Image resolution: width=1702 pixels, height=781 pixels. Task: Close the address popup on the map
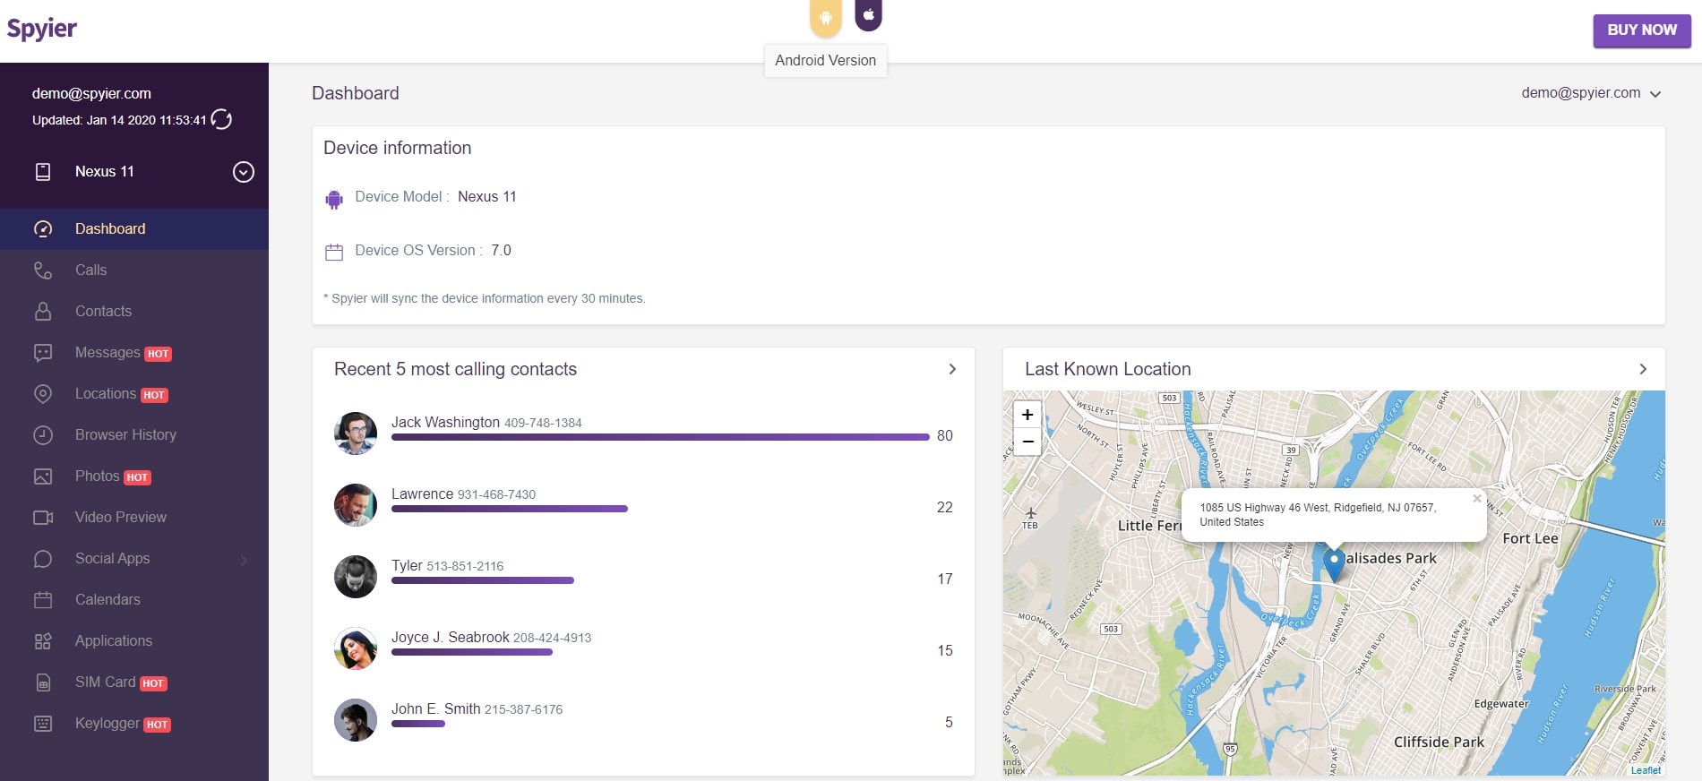[x=1477, y=499]
